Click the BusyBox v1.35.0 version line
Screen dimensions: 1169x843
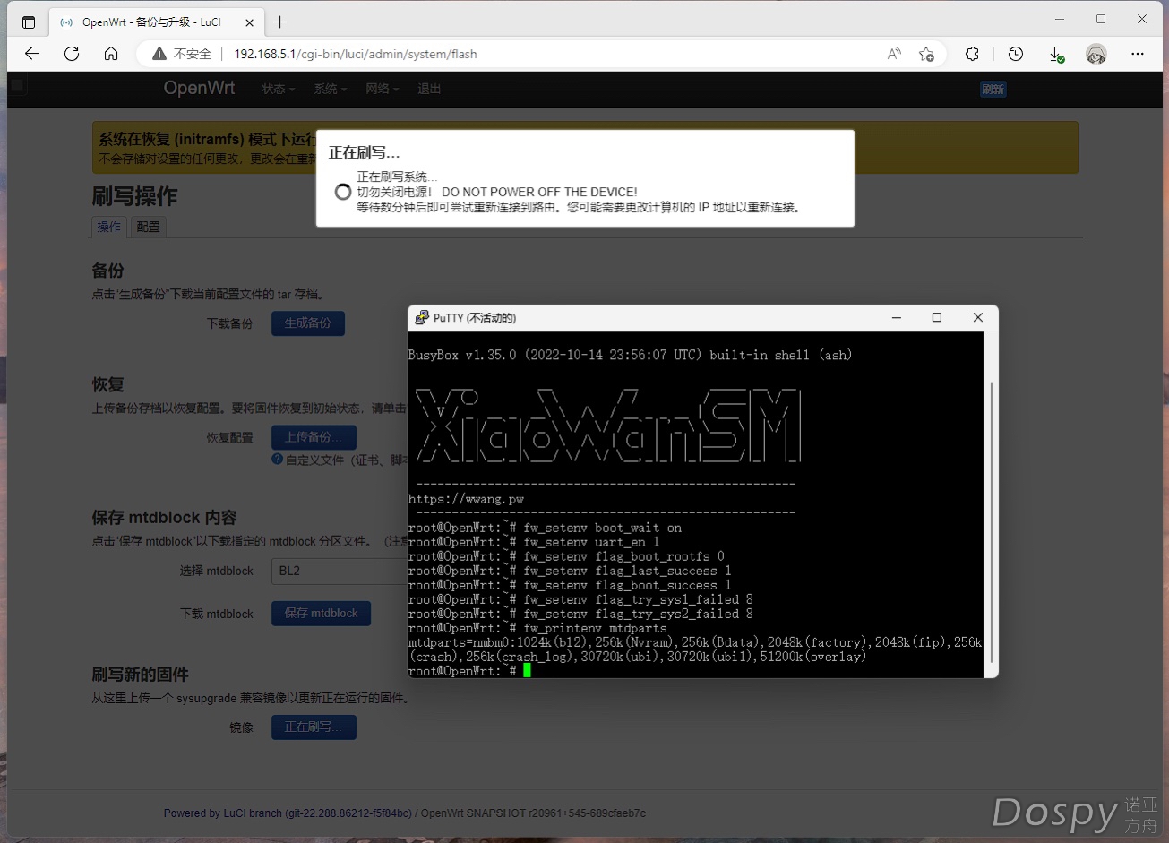[x=630, y=355]
